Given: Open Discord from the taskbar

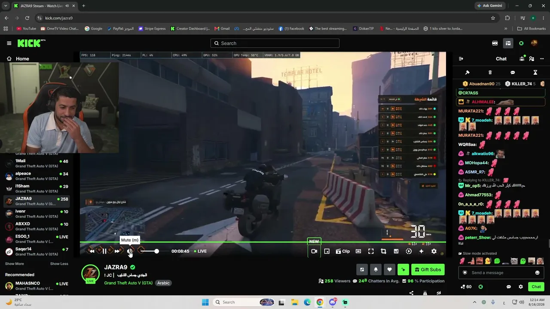Looking at the screenshot, I should [333, 302].
